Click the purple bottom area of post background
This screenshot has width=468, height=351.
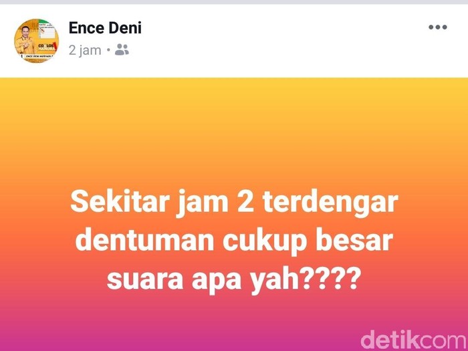click(x=179, y=332)
